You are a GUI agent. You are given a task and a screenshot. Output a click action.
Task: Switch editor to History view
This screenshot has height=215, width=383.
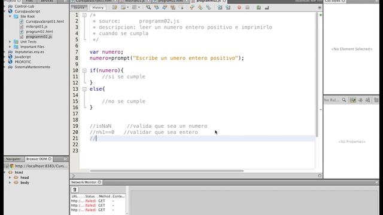click(98, 8)
